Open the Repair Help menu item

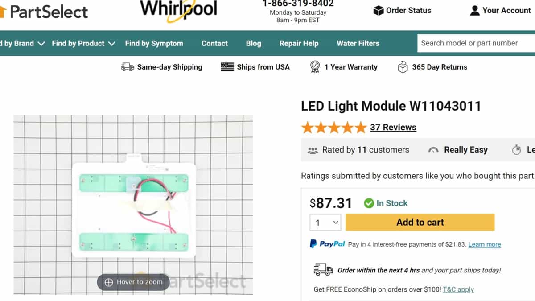(299, 43)
